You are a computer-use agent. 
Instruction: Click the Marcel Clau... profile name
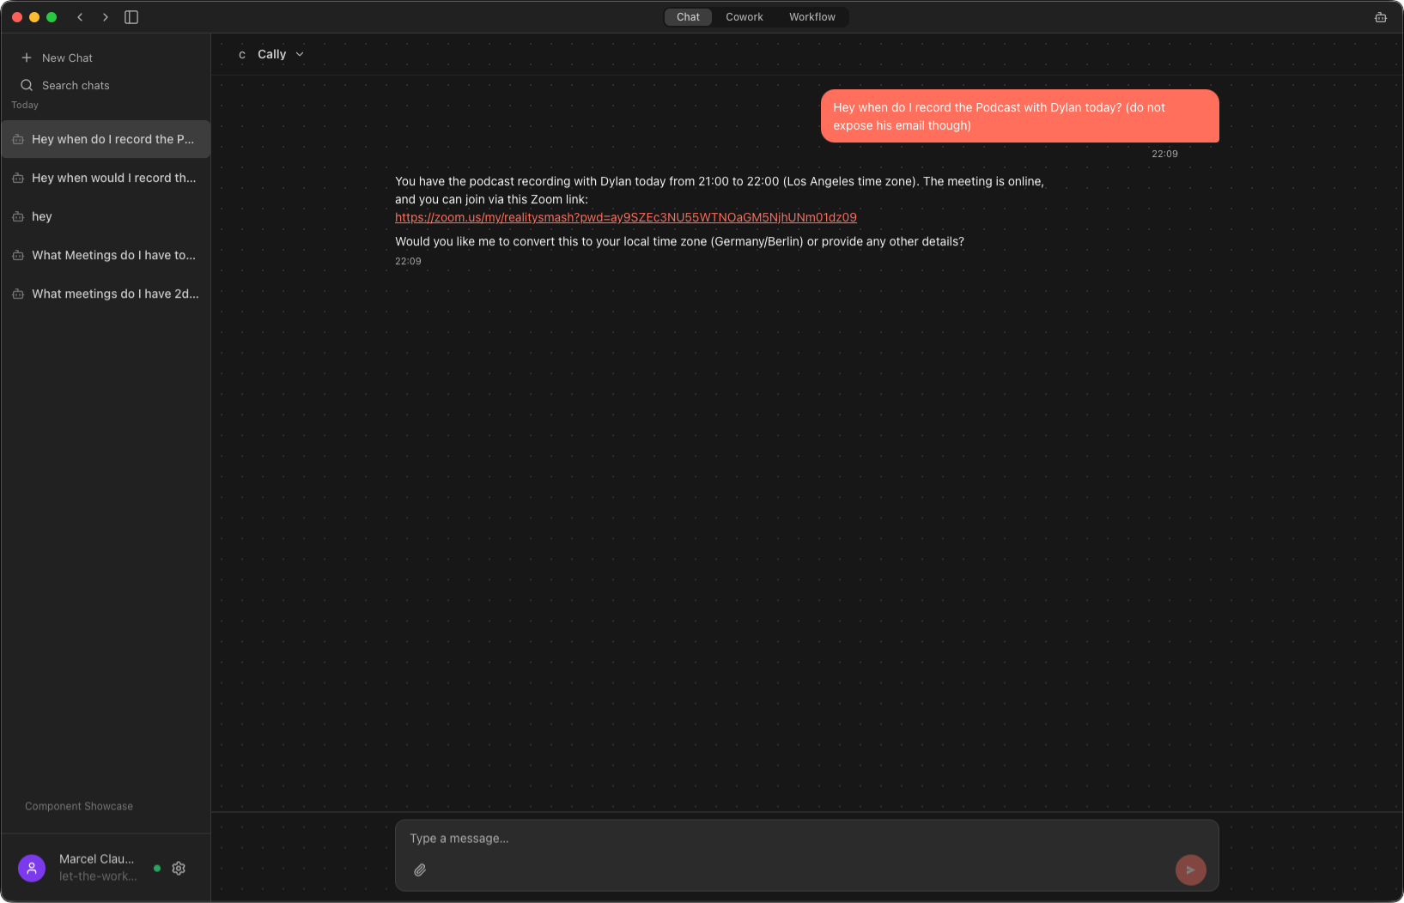click(97, 859)
